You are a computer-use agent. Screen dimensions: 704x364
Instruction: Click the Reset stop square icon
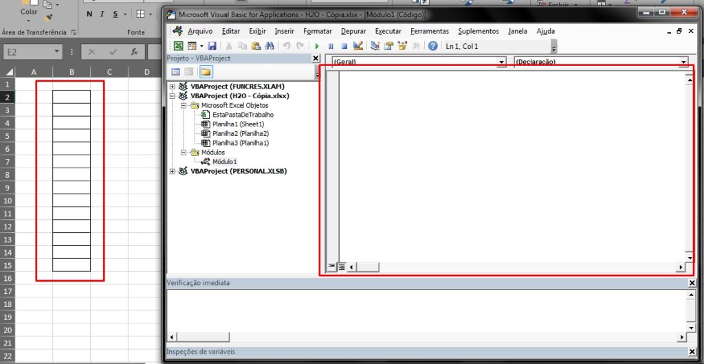tap(344, 46)
